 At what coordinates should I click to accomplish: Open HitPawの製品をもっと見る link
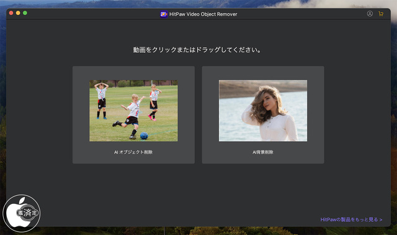351,219
